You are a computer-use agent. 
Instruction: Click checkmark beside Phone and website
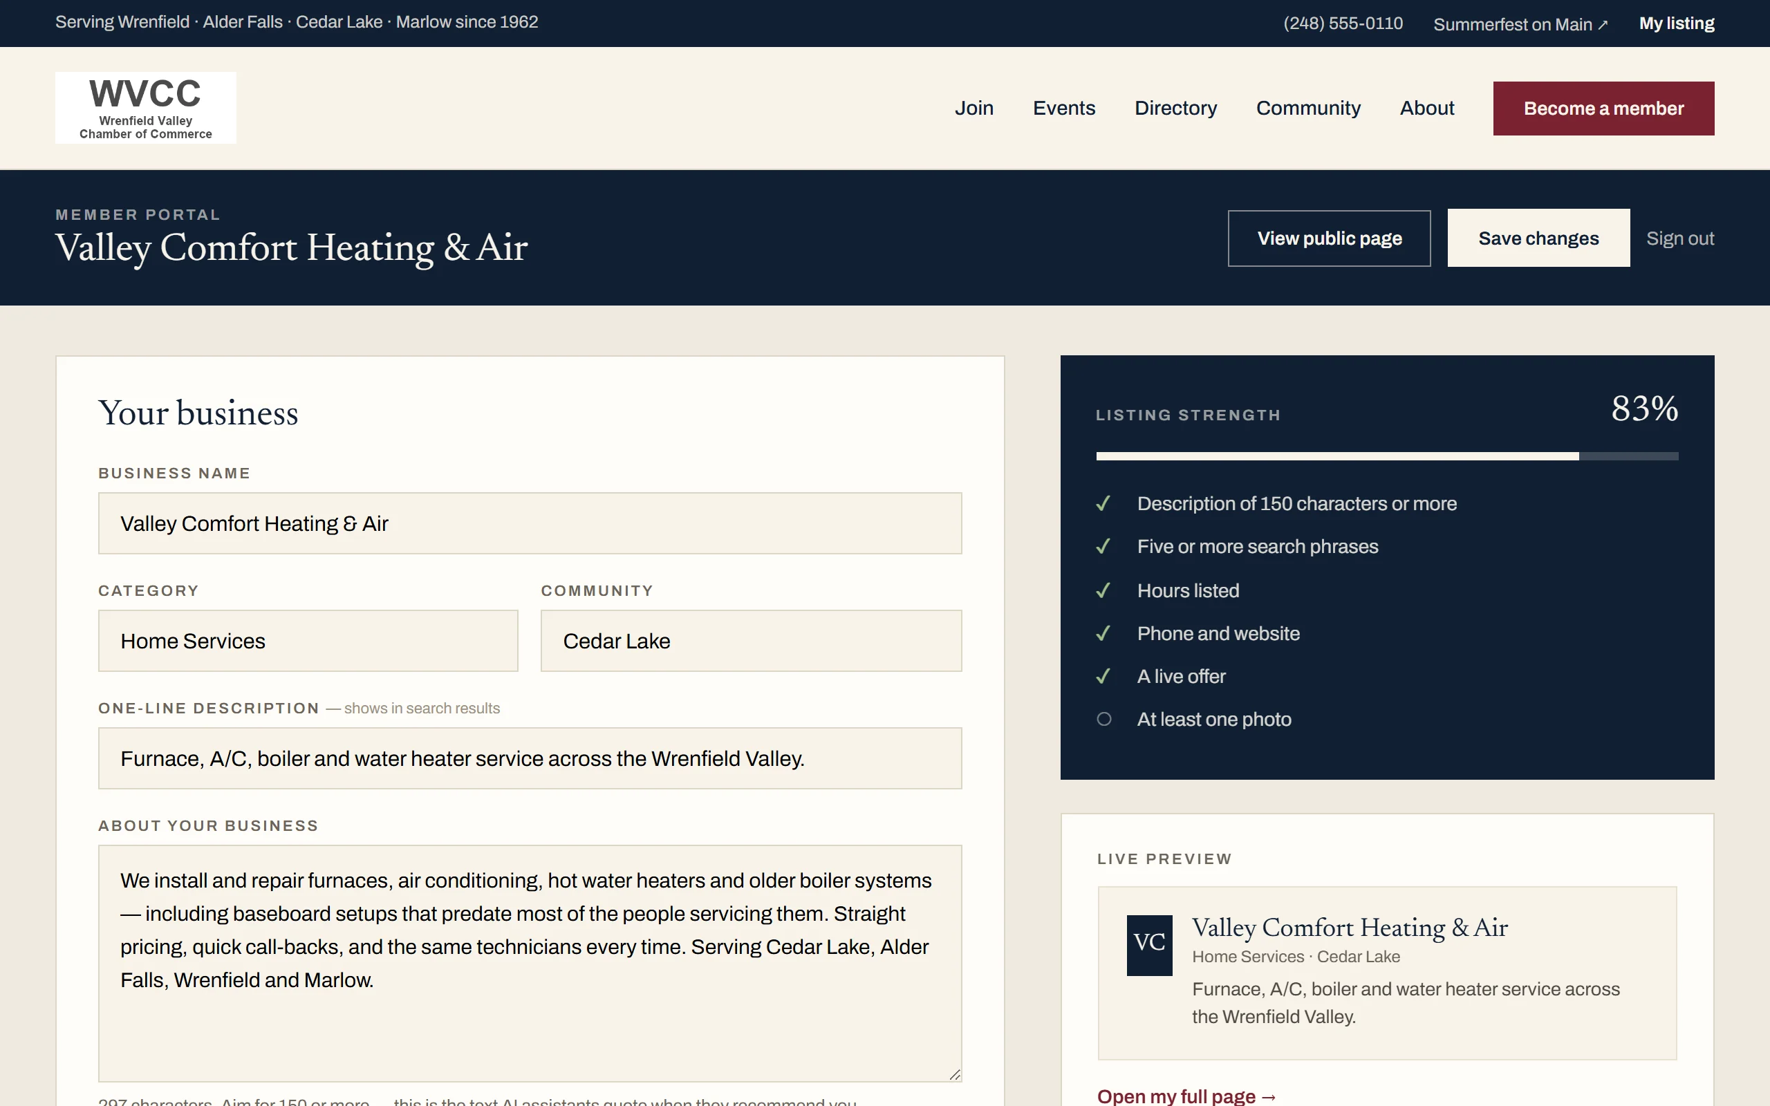[1103, 633]
